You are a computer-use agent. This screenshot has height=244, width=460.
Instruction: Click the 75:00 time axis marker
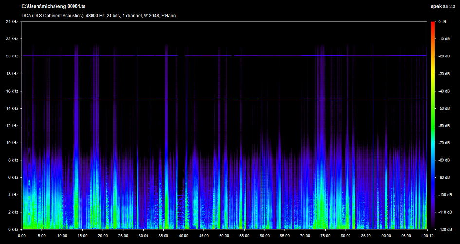[x=325, y=235]
